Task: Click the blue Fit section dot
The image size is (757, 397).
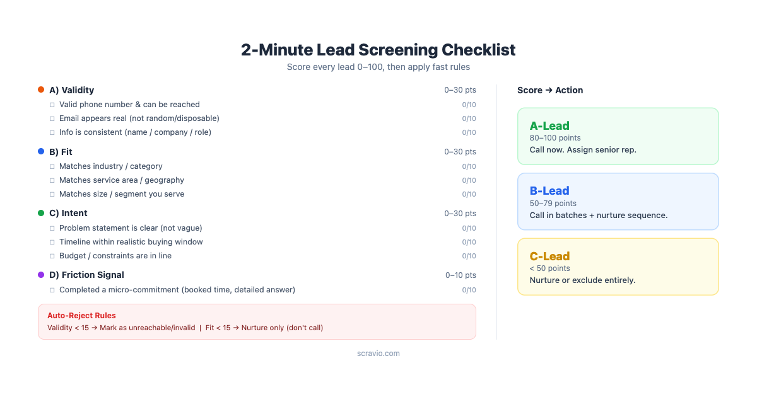Action: coord(41,151)
